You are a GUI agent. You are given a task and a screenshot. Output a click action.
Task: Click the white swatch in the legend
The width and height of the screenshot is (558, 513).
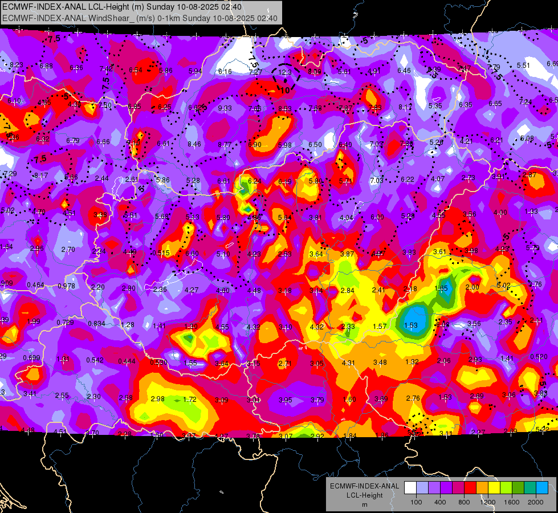coord(410,488)
